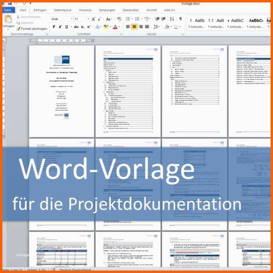
Task: Apply the first '1. AaBb' style
Action: click(x=197, y=20)
